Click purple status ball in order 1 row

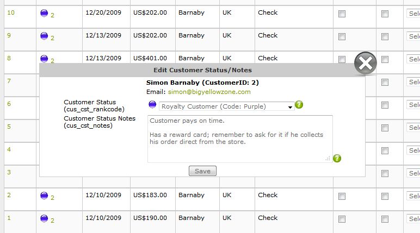coord(44,218)
